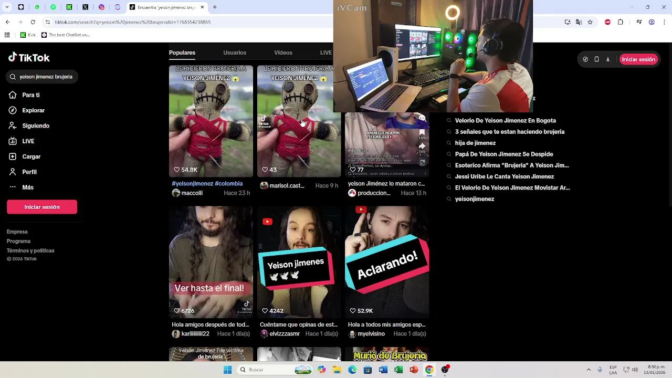
Task: Click the #yeisonjimenez #colombia hashtag caption
Action: [207, 184]
